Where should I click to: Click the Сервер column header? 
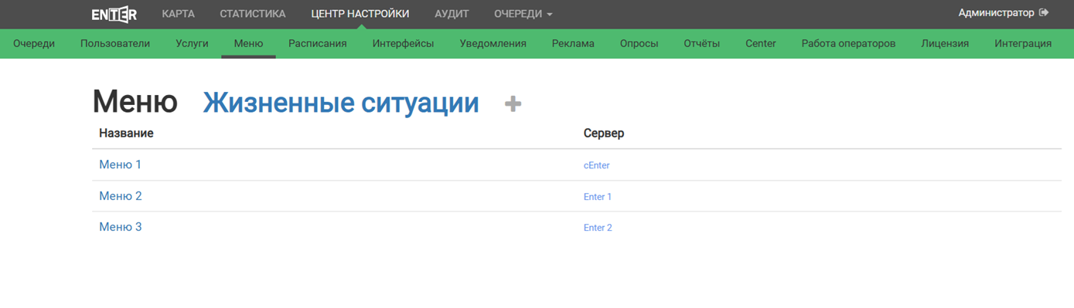[x=604, y=134]
